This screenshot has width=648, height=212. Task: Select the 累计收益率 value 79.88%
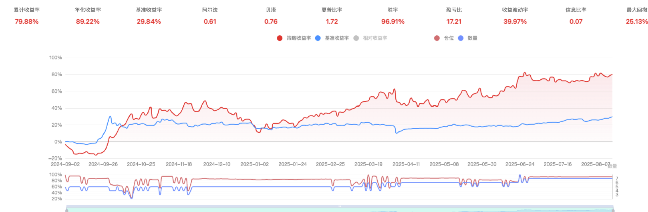point(27,22)
